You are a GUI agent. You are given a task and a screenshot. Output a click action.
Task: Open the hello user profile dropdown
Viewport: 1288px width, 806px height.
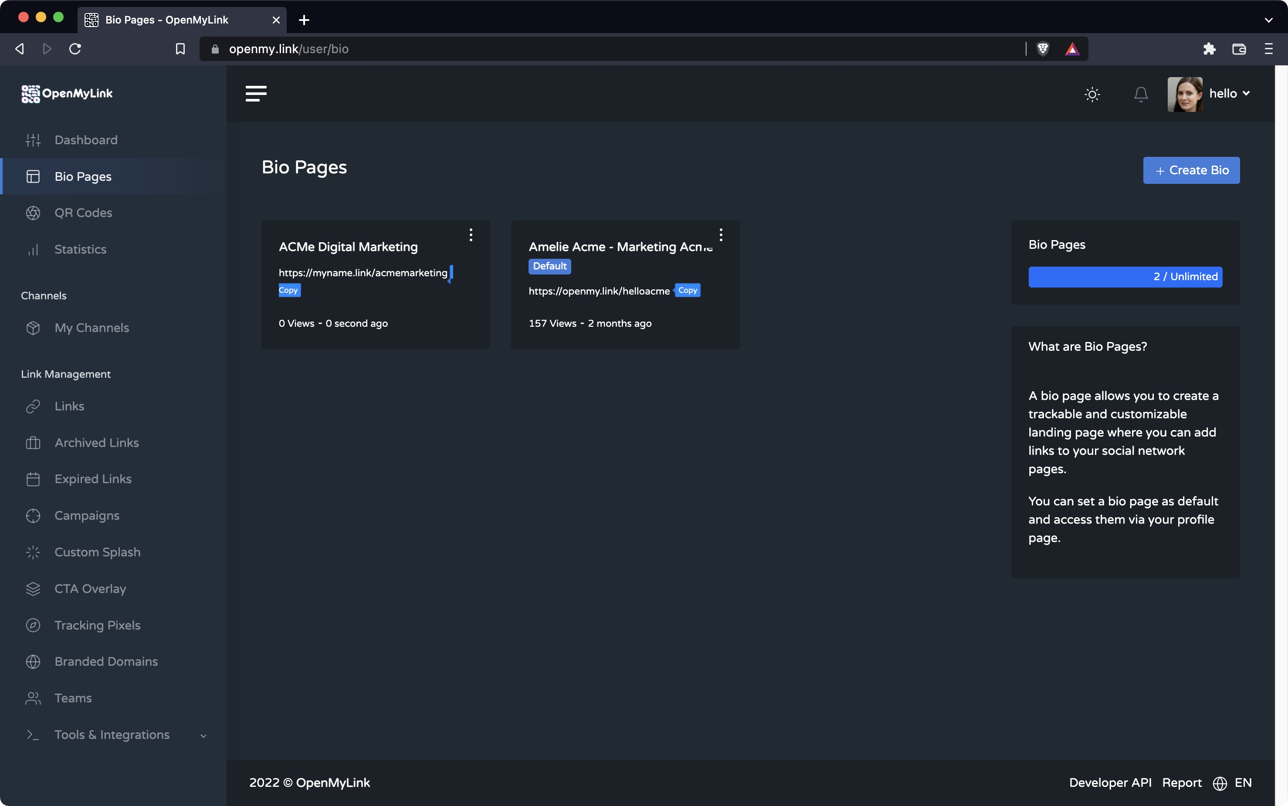1228,94
